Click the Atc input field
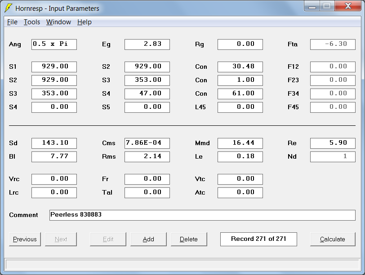Screen dimensions: 365x275 pyautogui.click(x=240, y=193)
